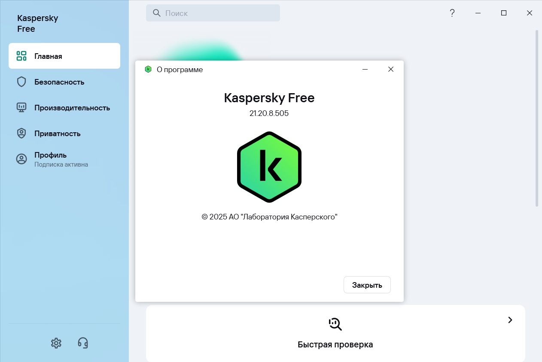Click the large Kaspersky hexagon logo

[x=269, y=167]
